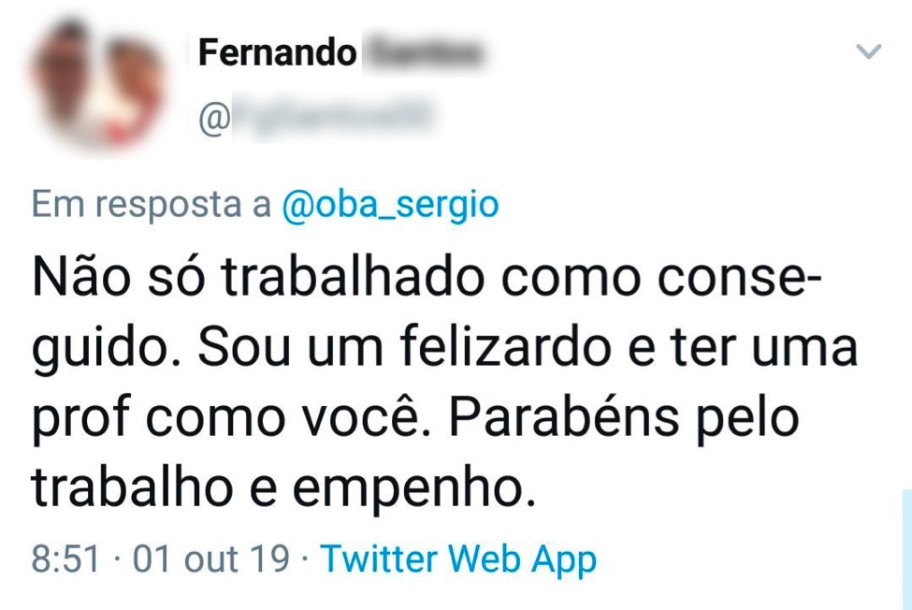Click the last line "trabalho e empenho."

tap(284, 488)
